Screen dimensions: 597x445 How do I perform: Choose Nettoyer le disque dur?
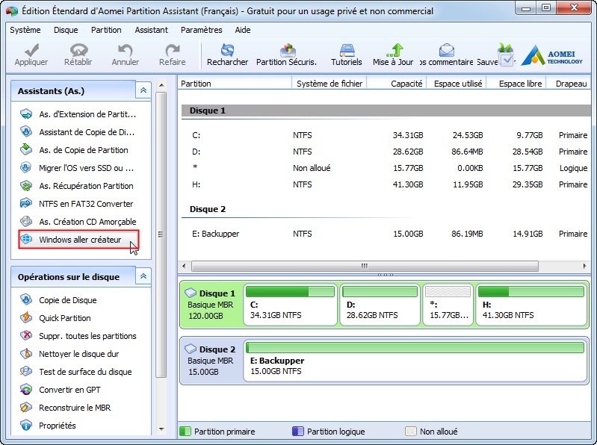(x=69, y=354)
